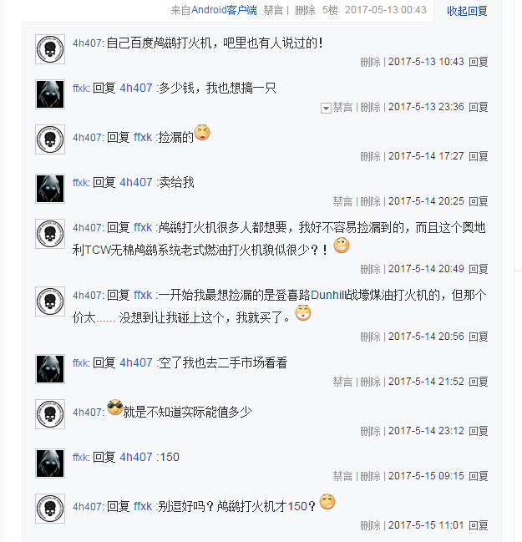Click the sunglasses emoji before 就是不知道
Image resolution: width=522 pixels, height=542 pixels.
coord(115,408)
